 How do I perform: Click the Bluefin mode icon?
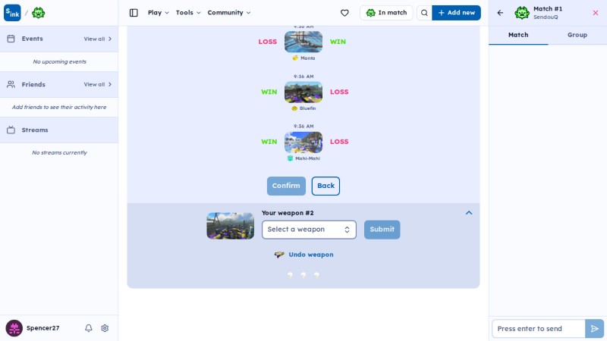point(294,108)
